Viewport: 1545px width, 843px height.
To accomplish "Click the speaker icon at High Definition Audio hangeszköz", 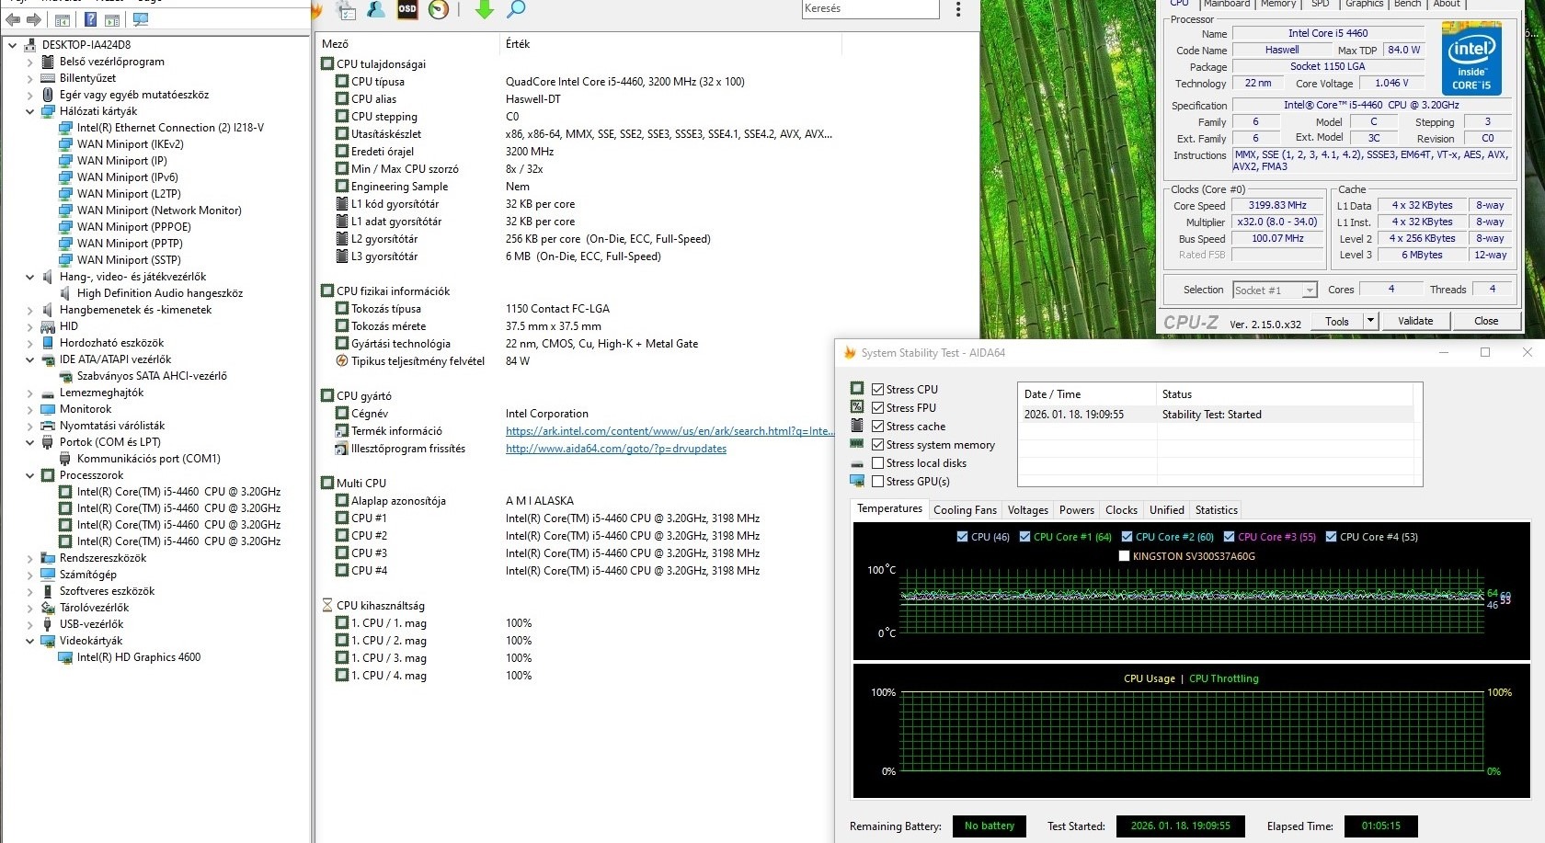I will coord(65,293).
